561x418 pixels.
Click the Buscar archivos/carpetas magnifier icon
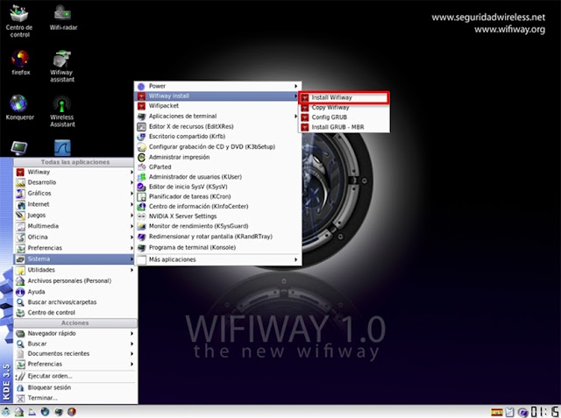[x=20, y=302]
